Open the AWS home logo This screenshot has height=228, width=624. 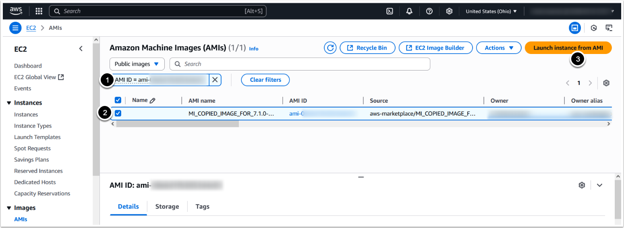(16, 11)
